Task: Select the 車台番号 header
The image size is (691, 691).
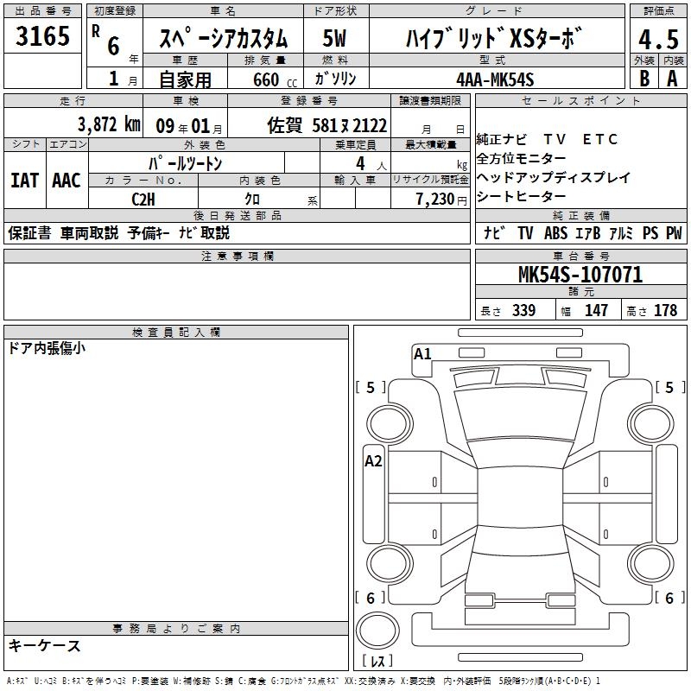Action: tap(580, 256)
